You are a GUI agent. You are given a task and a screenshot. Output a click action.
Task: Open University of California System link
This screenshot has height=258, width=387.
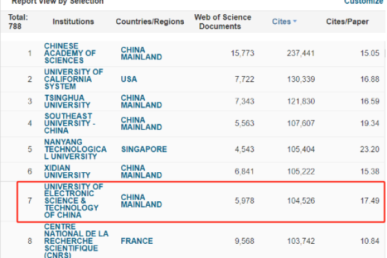pos(74,79)
